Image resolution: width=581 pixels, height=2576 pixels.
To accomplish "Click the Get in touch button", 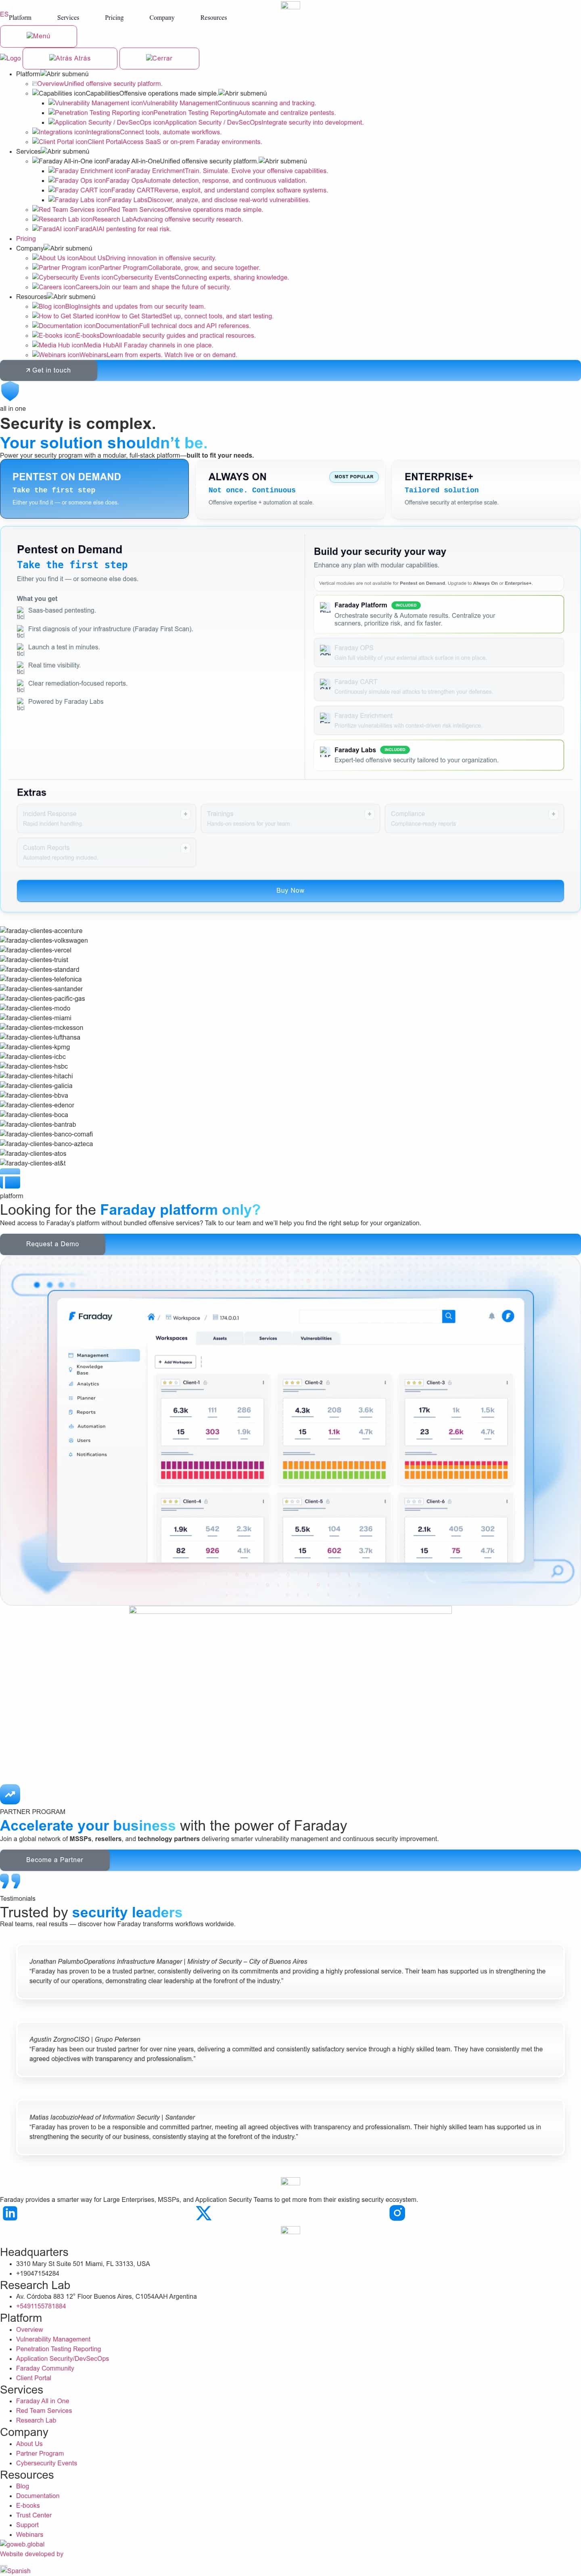I will tap(48, 370).
